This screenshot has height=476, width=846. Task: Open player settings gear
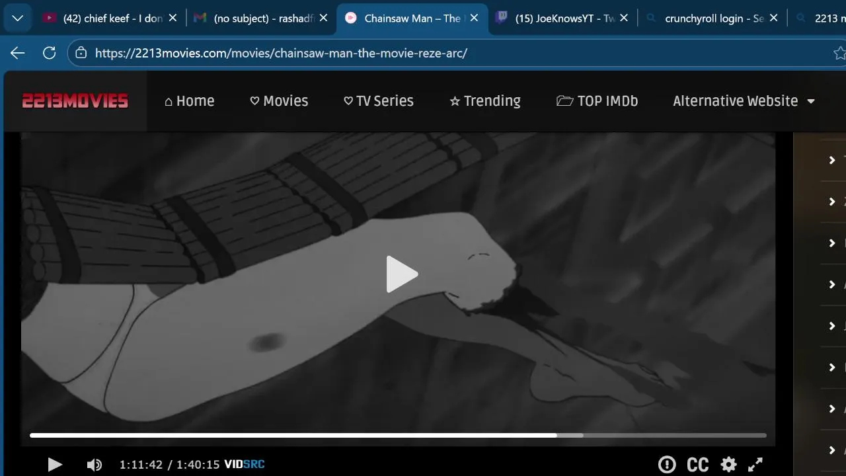pyautogui.click(x=728, y=465)
